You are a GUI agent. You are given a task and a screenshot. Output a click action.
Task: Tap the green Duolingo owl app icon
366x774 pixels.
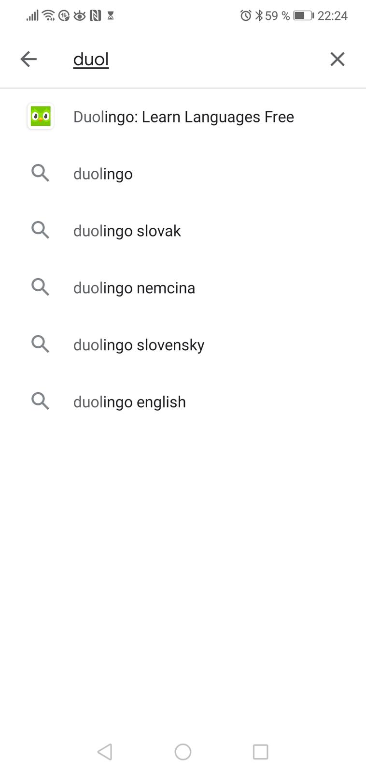point(41,117)
